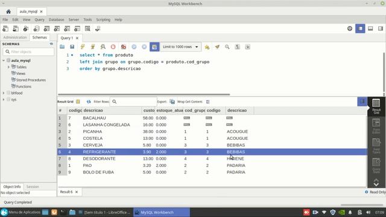Expand the sys schema node
The width and height of the screenshot is (386, 217).
(x=4, y=99)
